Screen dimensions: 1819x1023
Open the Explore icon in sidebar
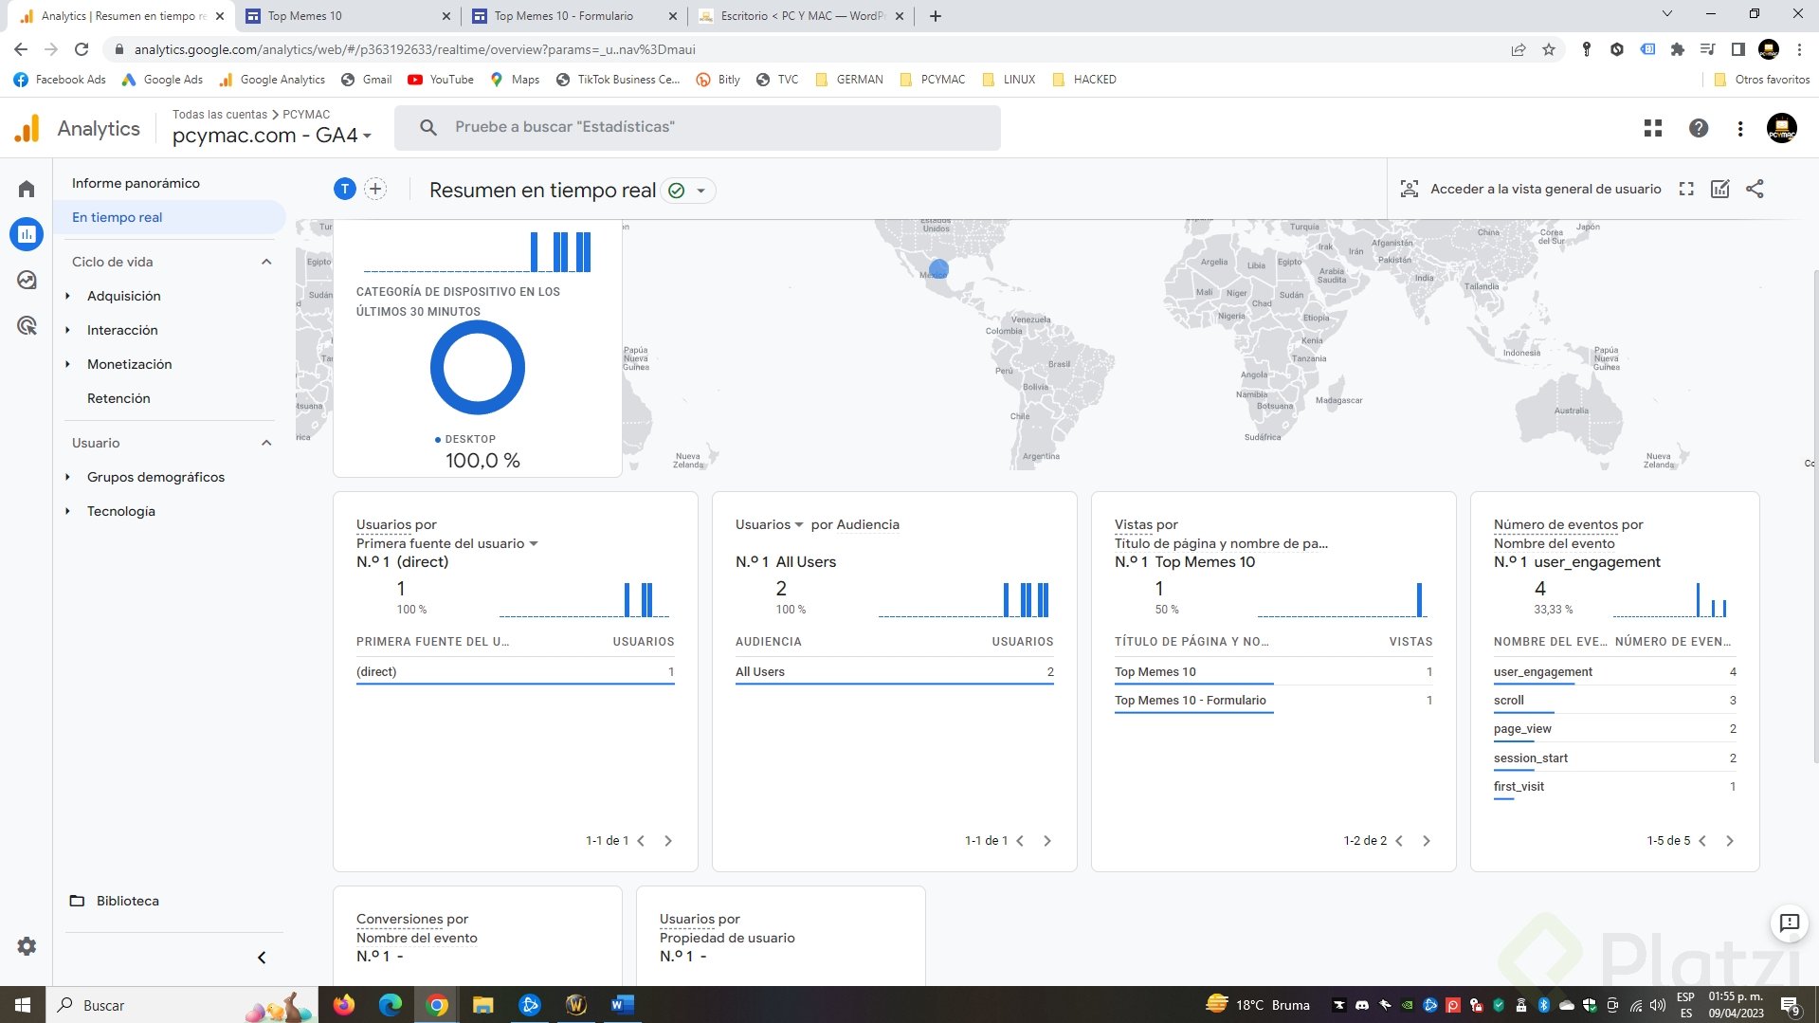point(27,280)
